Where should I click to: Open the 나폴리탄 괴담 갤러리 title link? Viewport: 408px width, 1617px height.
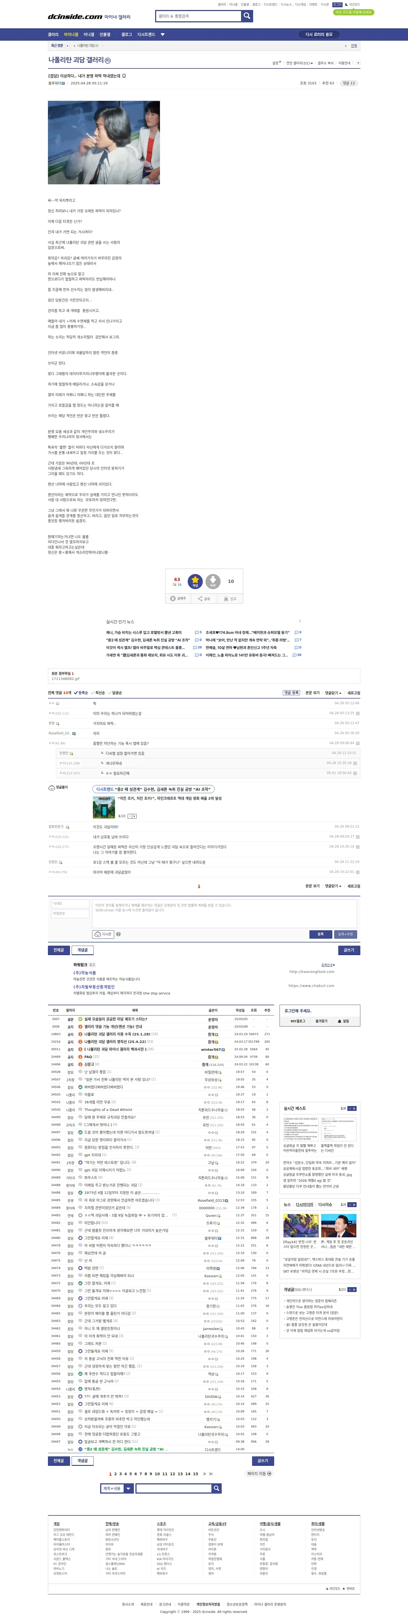[x=76, y=60]
